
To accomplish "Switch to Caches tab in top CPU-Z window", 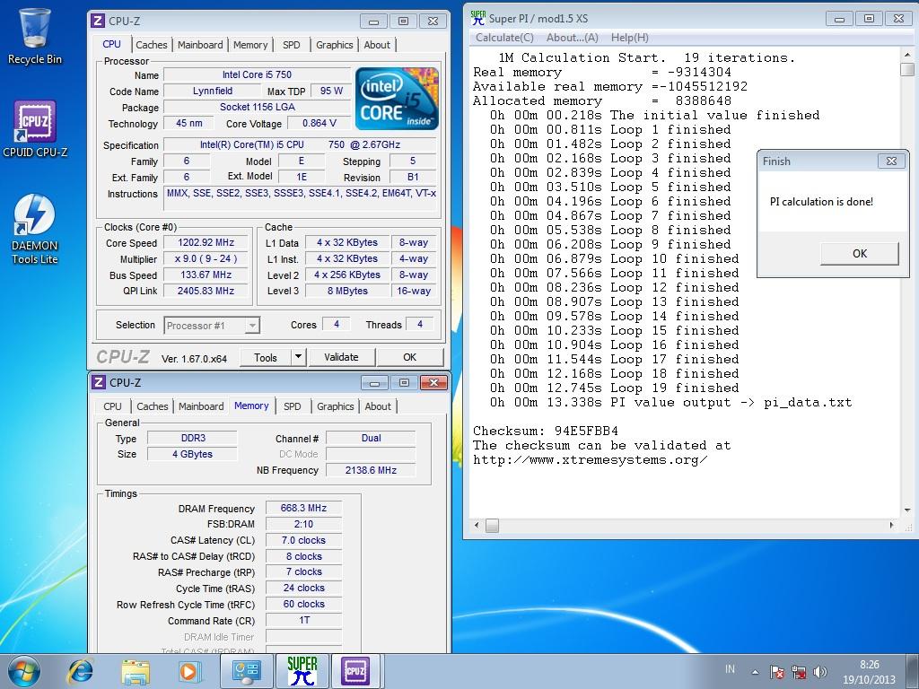I will coord(151,45).
